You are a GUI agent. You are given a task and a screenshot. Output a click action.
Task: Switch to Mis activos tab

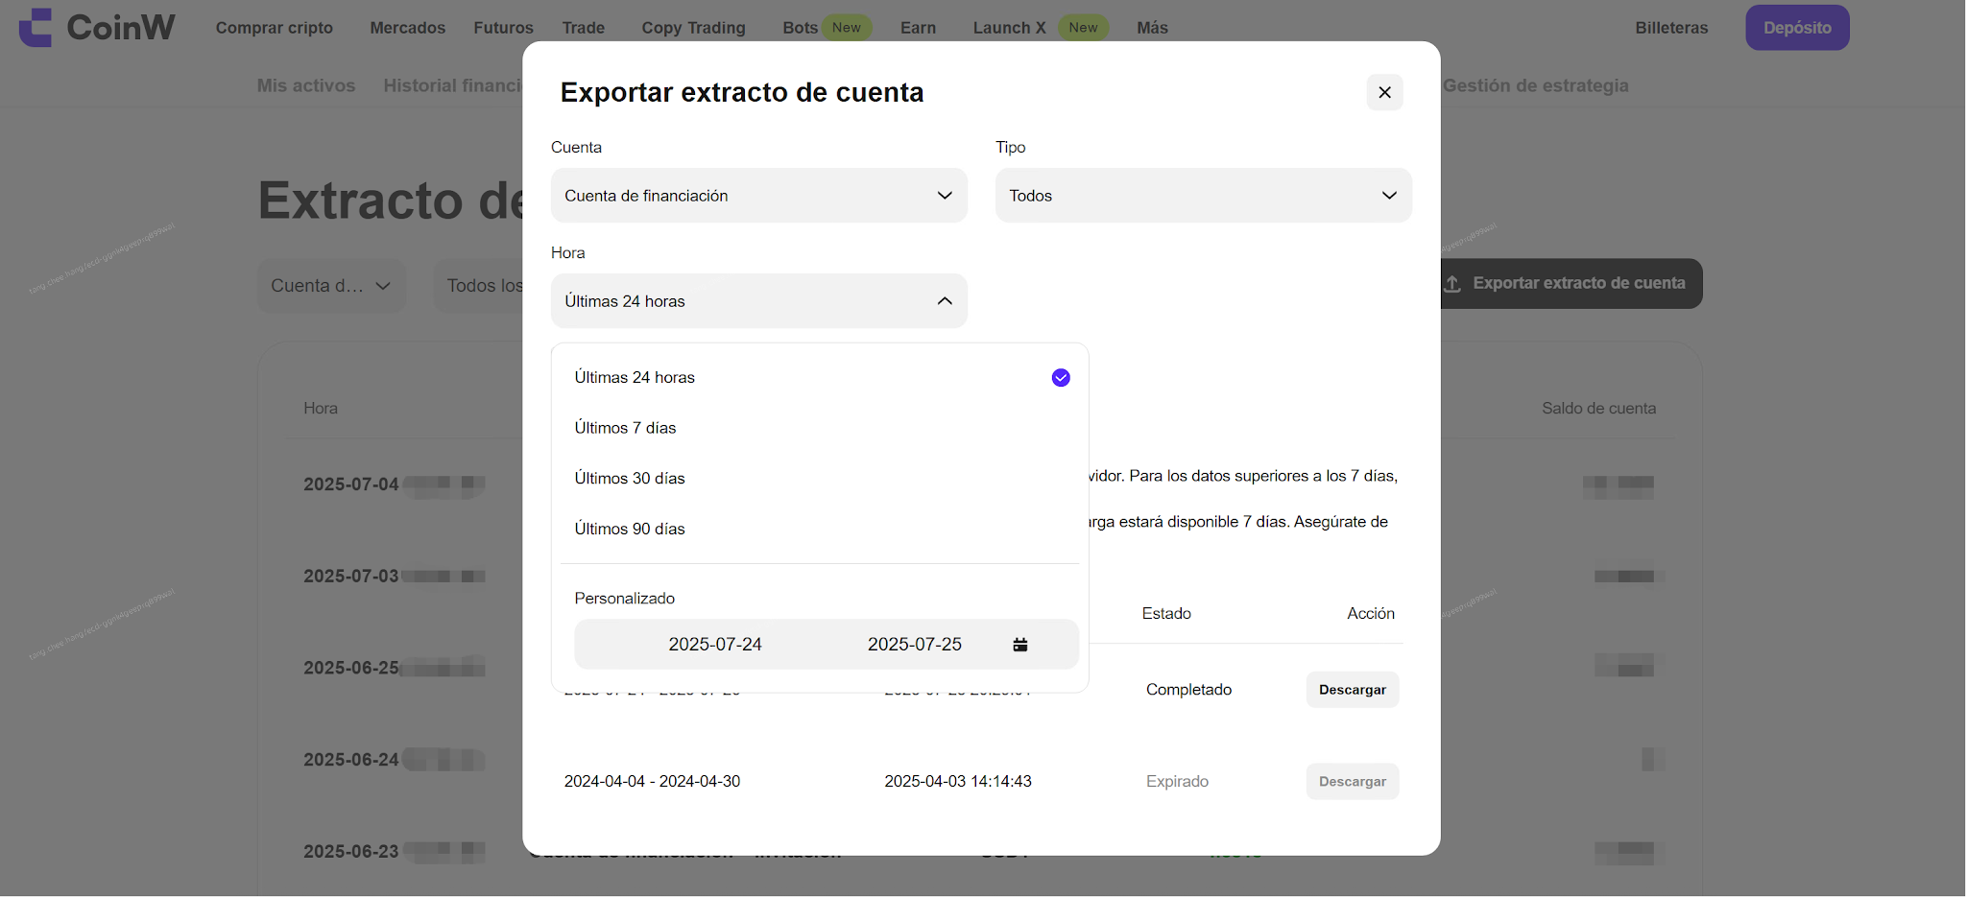pyautogui.click(x=306, y=85)
